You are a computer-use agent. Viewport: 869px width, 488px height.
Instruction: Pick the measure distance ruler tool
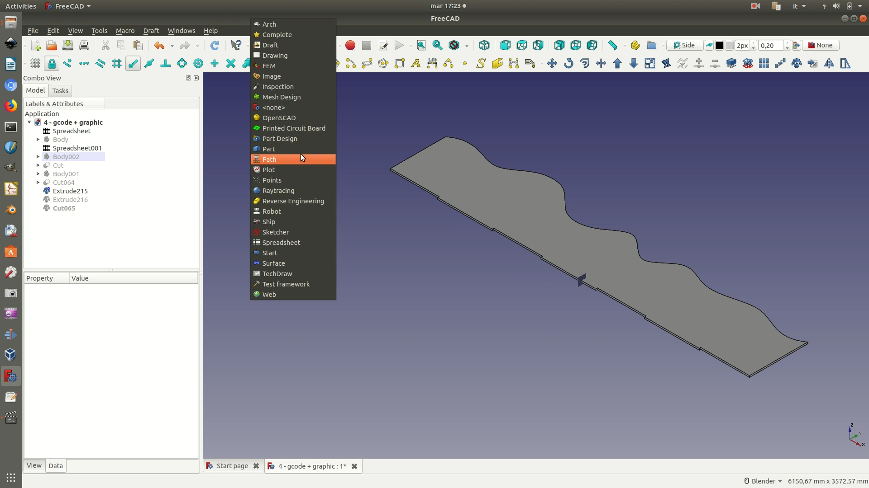[613, 45]
